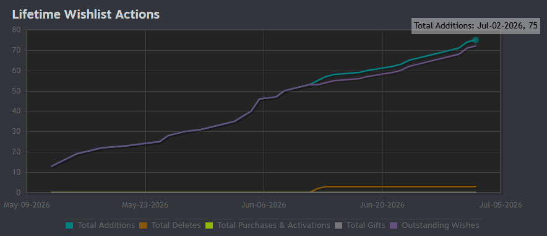Toggle the Total Deletes series label
This screenshot has height=236, width=547.
[x=176, y=225]
